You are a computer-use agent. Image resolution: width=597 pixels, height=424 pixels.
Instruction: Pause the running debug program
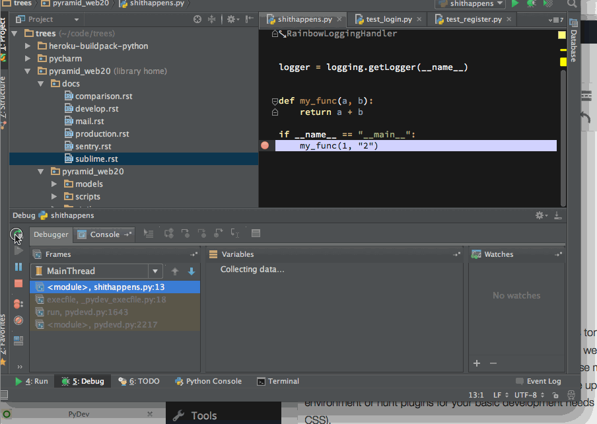[18, 267]
